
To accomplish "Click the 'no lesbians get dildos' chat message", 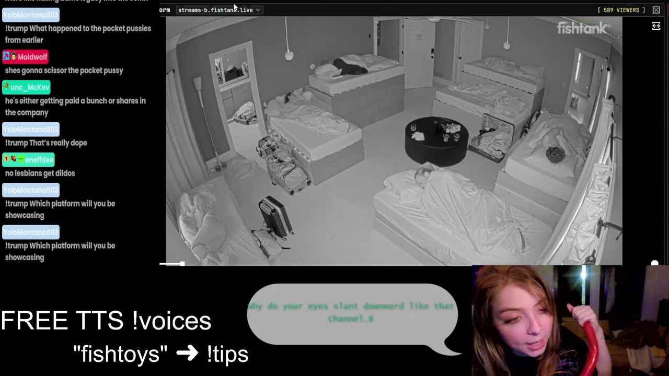I will click(x=40, y=173).
